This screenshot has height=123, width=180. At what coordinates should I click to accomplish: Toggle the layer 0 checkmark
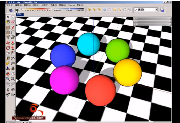(x=136, y=10)
